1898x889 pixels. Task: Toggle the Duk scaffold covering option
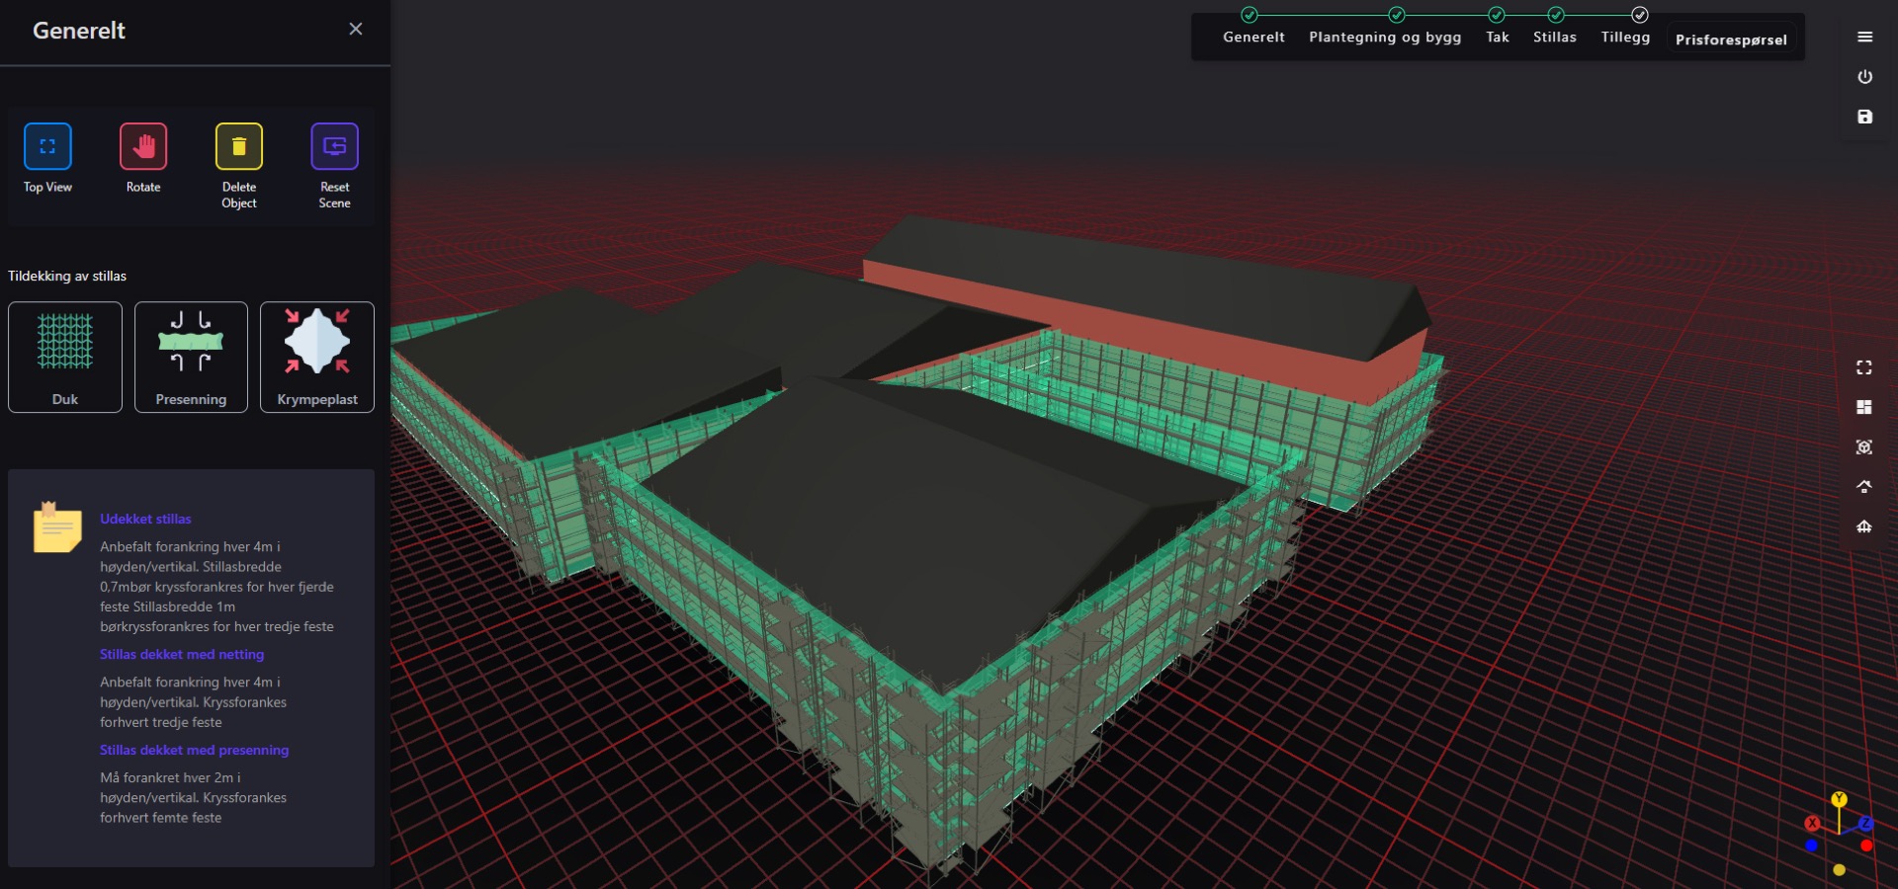(x=64, y=356)
